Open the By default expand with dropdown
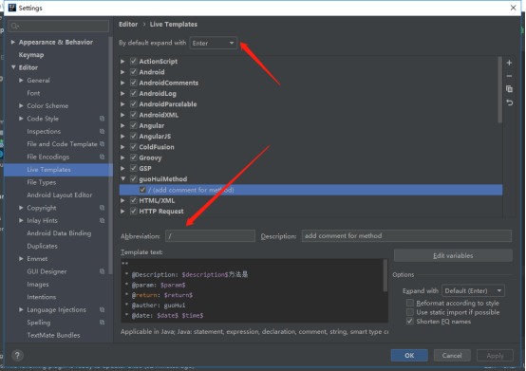This screenshot has width=526, height=371. tap(214, 43)
